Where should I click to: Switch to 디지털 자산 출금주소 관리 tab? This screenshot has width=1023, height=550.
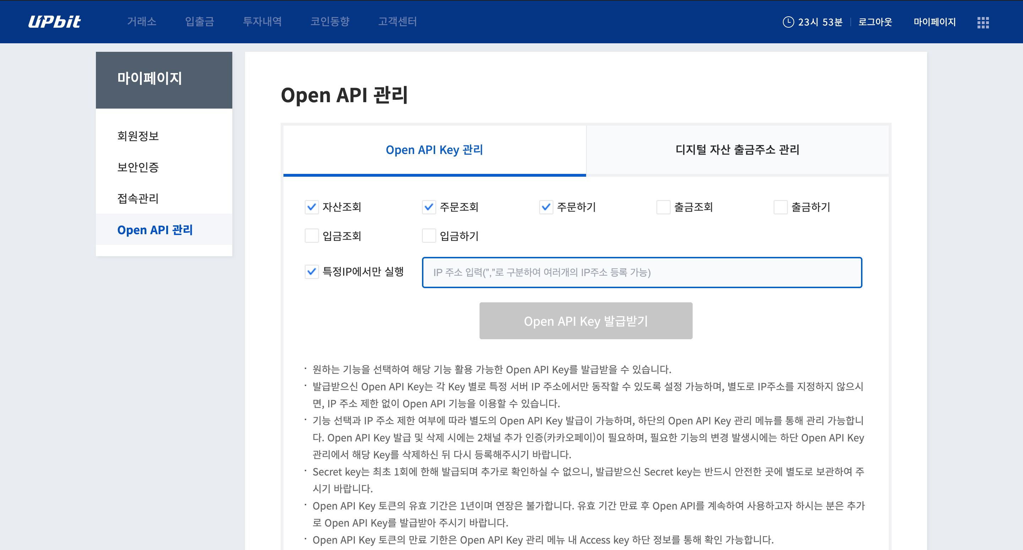click(x=737, y=150)
